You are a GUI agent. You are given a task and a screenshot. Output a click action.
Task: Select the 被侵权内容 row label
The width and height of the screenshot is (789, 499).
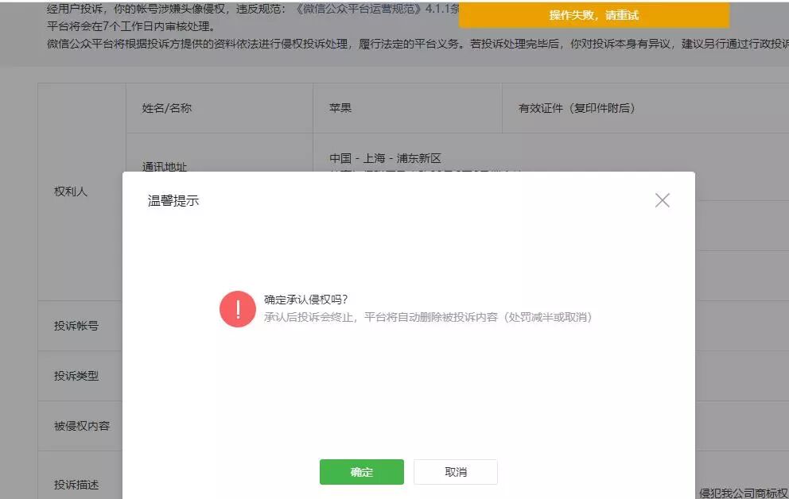point(82,426)
